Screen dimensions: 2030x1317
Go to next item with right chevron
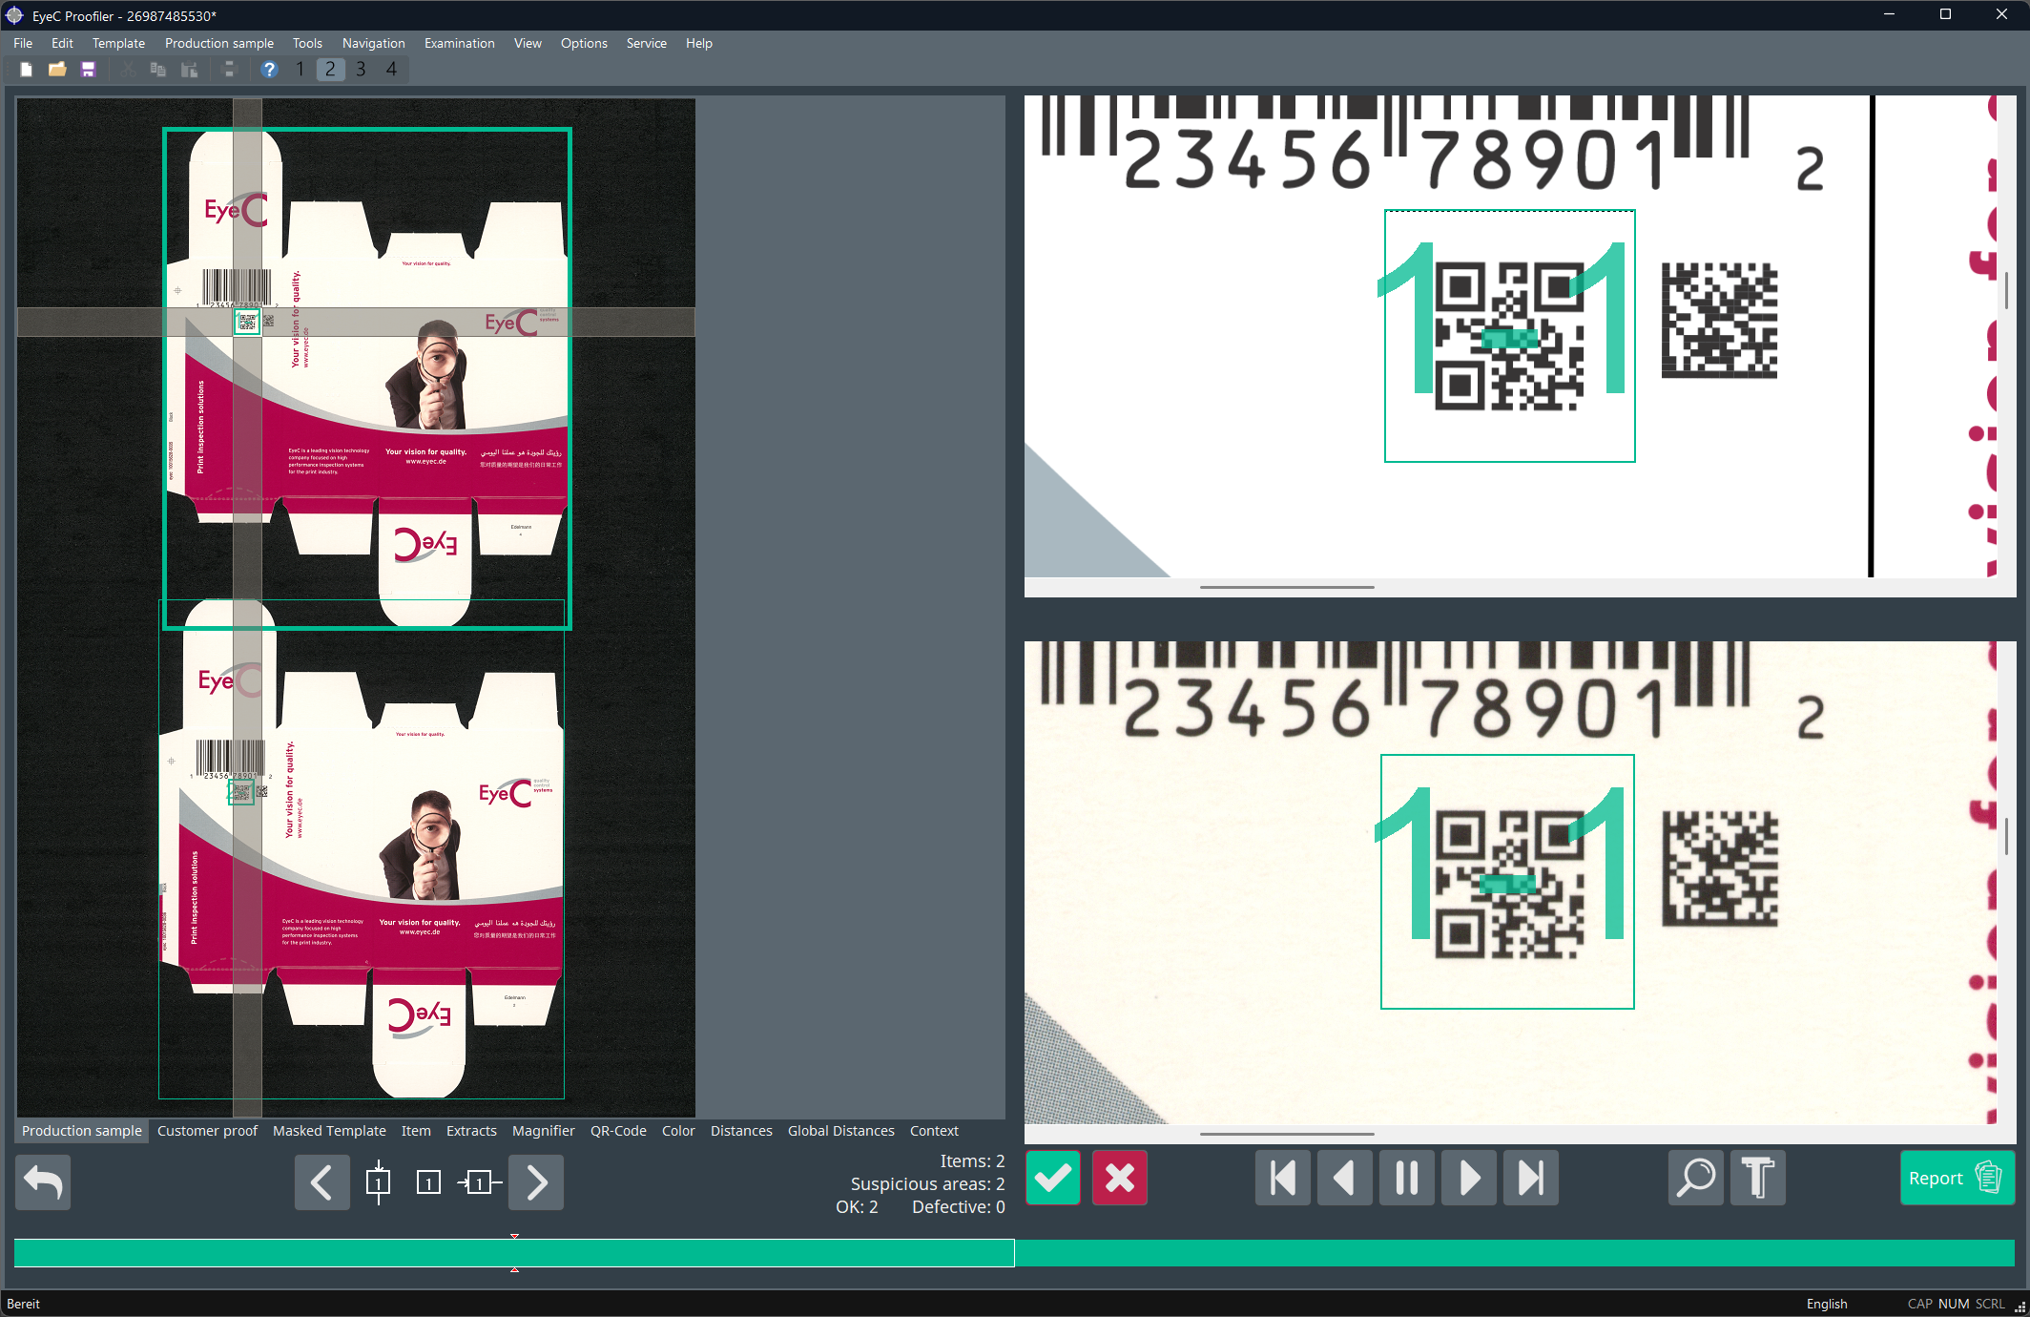click(536, 1182)
